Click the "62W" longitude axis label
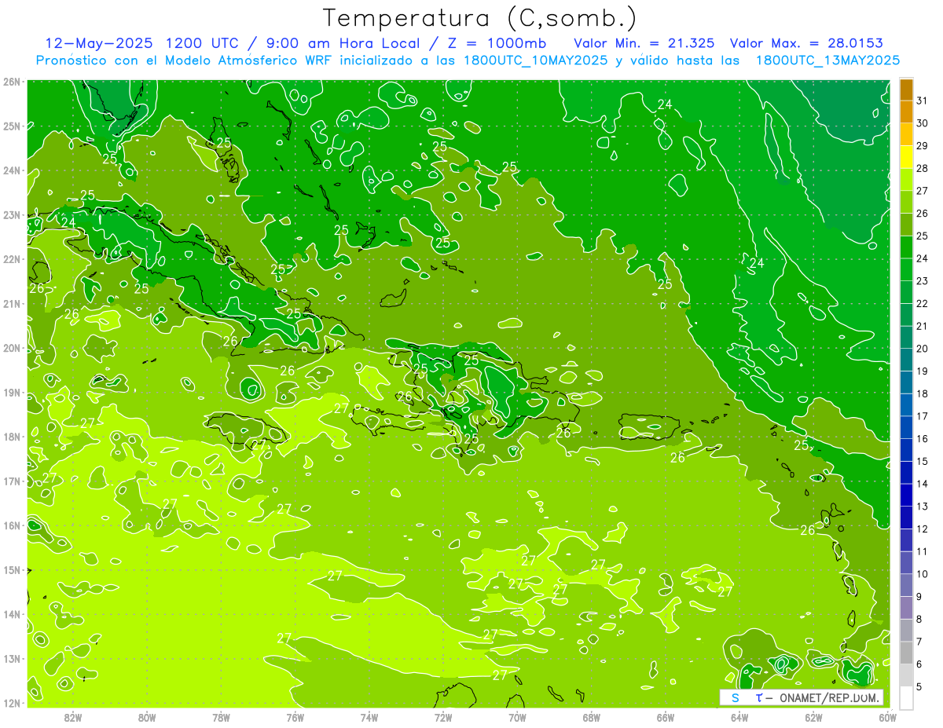This screenshot has width=943, height=728. point(813,716)
